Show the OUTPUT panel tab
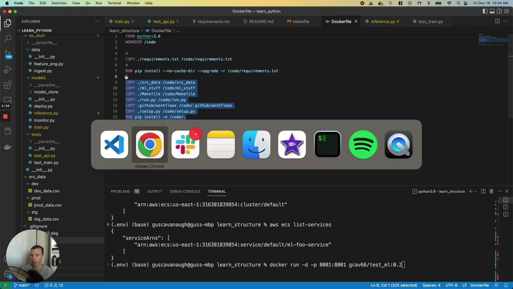This screenshot has width=513, height=289. [x=155, y=191]
